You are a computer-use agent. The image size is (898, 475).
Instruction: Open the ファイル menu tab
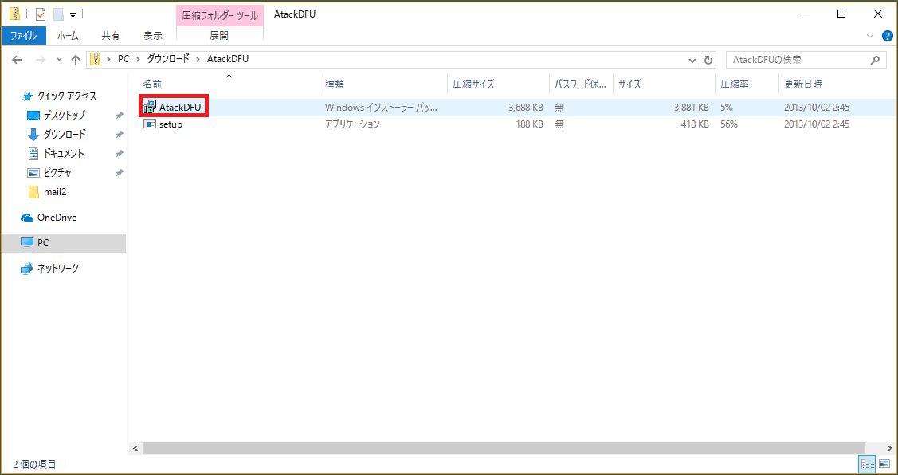pyautogui.click(x=23, y=36)
